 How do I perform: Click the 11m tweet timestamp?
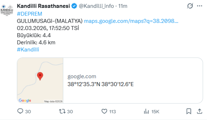123,6
